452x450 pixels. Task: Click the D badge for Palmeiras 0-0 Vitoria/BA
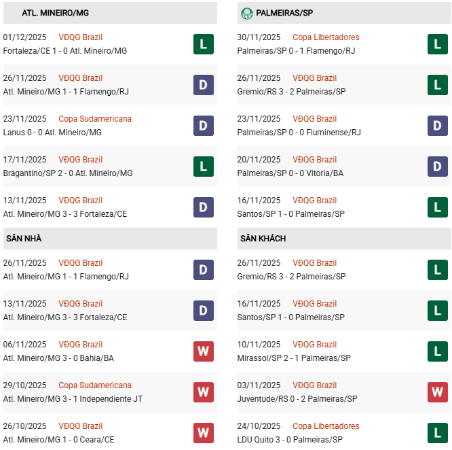pos(438,167)
